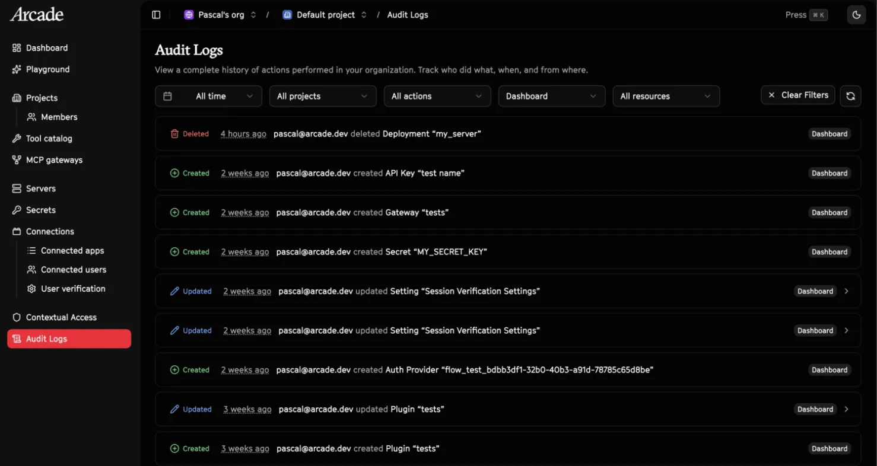The width and height of the screenshot is (877, 466).
Task: Open the Secrets section icon
Action: [x=16, y=210]
